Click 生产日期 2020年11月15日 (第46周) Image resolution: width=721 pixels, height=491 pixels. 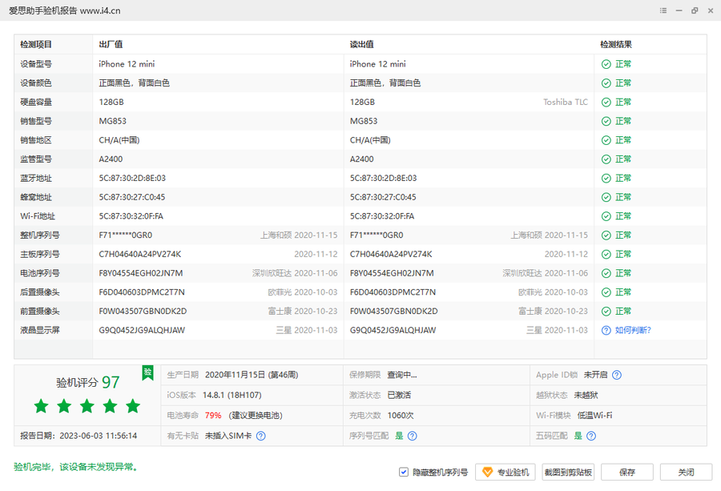click(x=252, y=375)
